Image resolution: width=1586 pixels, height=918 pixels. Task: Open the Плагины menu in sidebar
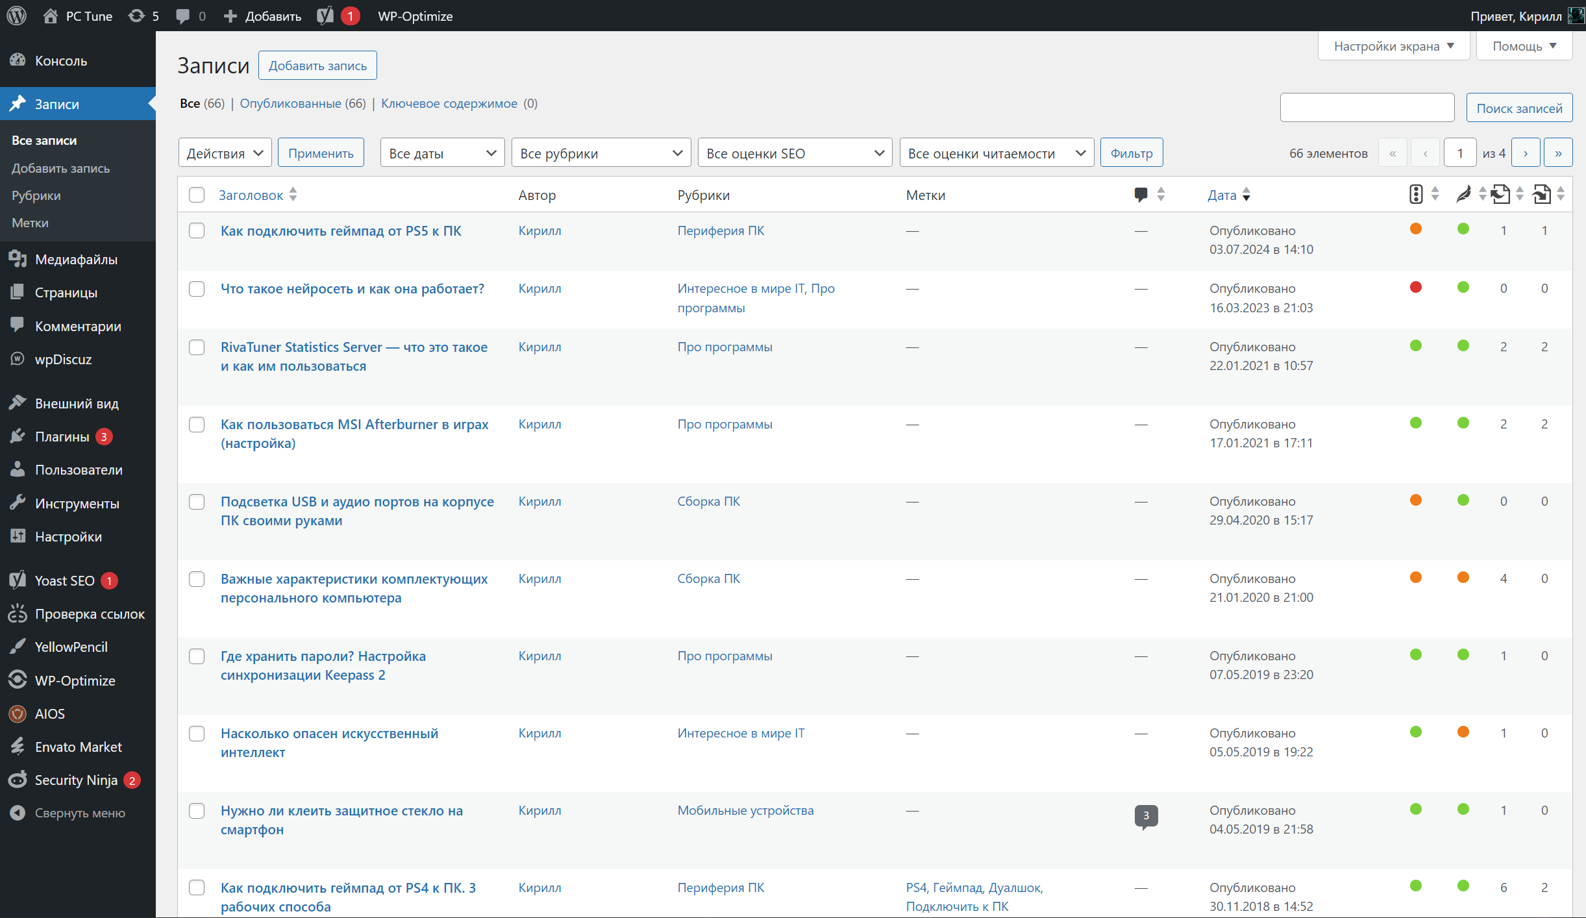[62, 437]
